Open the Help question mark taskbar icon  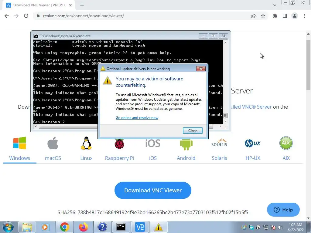tap(102, 227)
